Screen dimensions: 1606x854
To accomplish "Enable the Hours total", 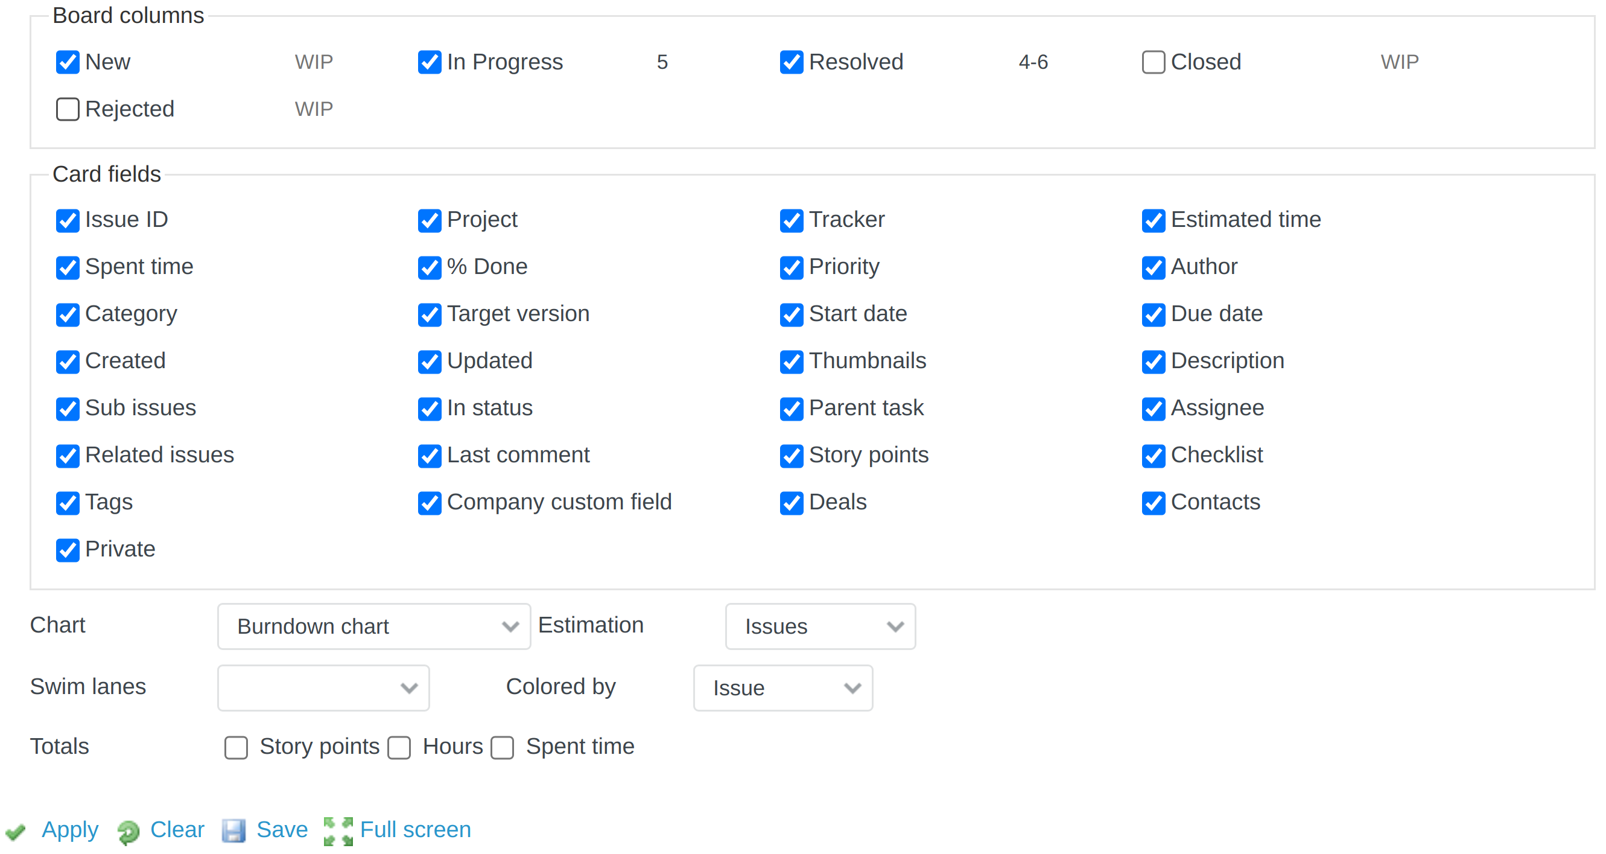I will pyautogui.click(x=399, y=747).
